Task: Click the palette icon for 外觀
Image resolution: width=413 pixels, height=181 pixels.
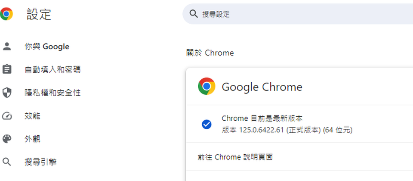Action: pyautogui.click(x=6, y=139)
